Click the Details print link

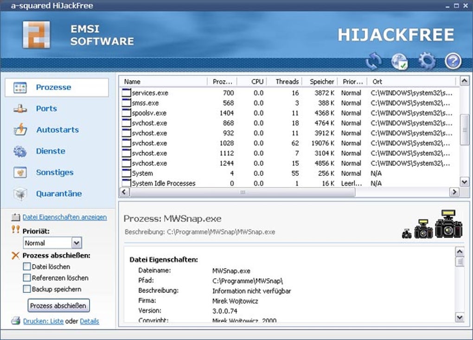point(89,321)
